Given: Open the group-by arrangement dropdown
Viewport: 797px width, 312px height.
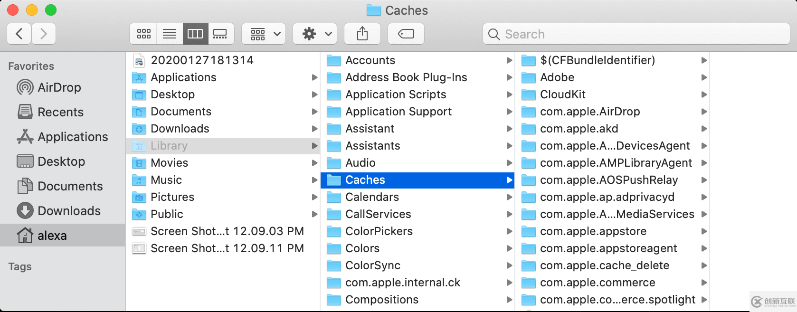Looking at the screenshot, I should click(264, 34).
